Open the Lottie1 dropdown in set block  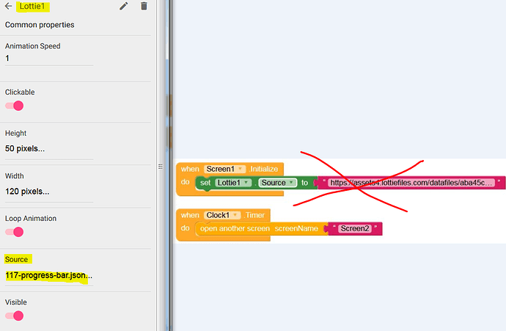pos(233,183)
